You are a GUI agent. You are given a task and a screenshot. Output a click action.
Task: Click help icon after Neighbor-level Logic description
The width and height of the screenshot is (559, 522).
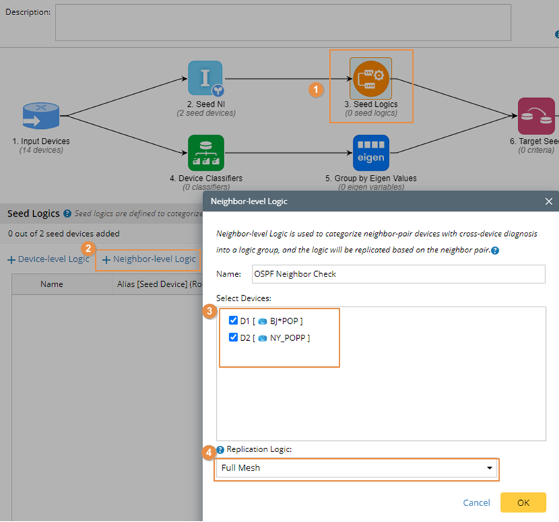(495, 250)
